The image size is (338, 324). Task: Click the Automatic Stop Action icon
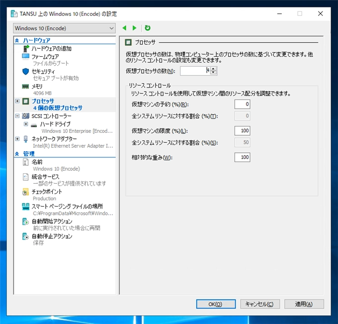coord(25,236)
